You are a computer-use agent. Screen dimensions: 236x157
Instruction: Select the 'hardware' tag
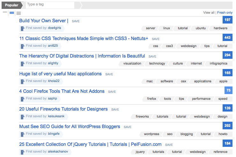[220, 28]
